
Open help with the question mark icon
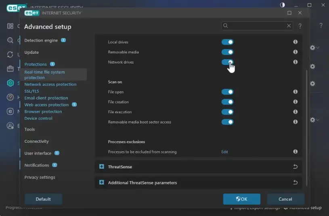(300, 26)
